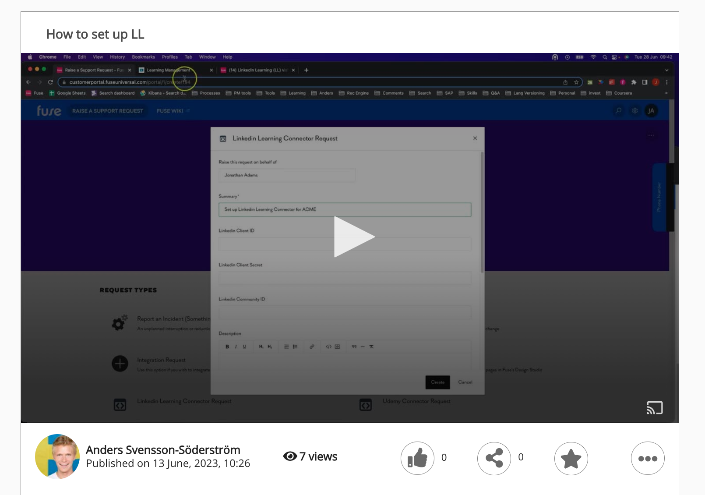The height and width of the screenshot is (495, 705).
Task: Insert a bulleted list in the Description
Action: pyautogui.click(x=286, y=346)
